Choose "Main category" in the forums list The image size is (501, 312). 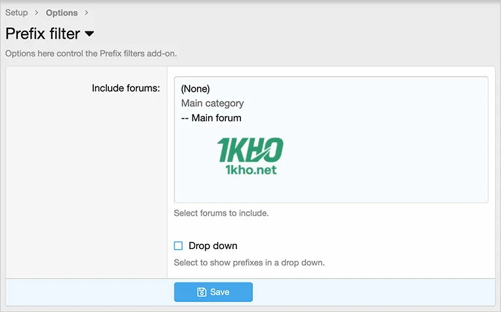pos(212,103)
